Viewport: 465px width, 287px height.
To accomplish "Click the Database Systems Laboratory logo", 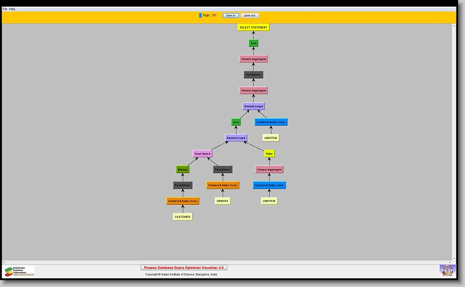I will tap(19, 271).
